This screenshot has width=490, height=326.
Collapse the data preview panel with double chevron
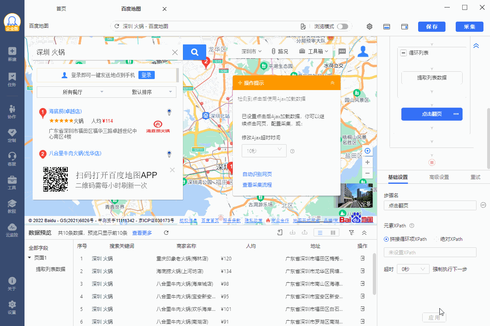(x=364, y=233)
